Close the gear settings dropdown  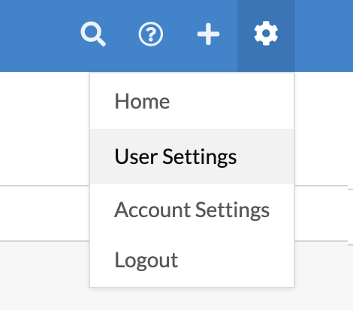pos(266,34)
